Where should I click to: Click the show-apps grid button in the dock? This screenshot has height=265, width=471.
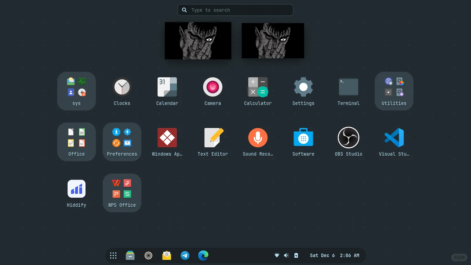(113, 256)
